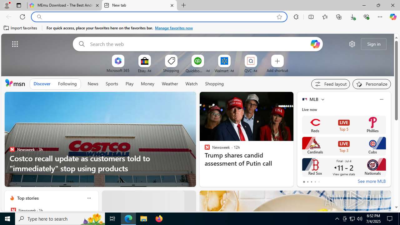This screenshot has height=225, width=400.
Task: Open Shopping in MSN navigation
Action: (x=214, y=84)
